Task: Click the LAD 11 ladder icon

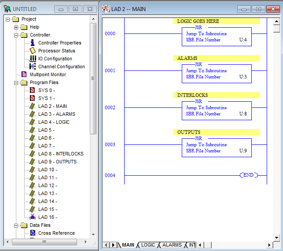Action: pyautogui.click(x=32, y=177)
